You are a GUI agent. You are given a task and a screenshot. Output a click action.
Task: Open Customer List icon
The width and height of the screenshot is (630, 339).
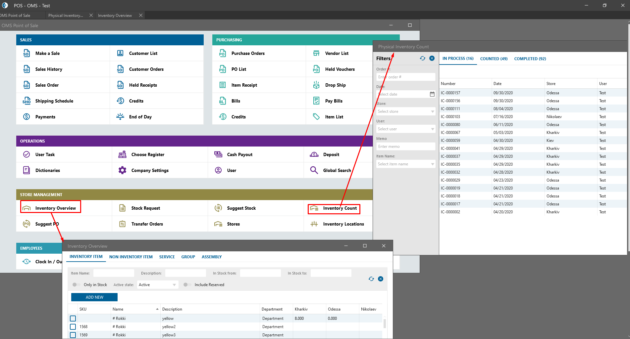pos(120,53)
